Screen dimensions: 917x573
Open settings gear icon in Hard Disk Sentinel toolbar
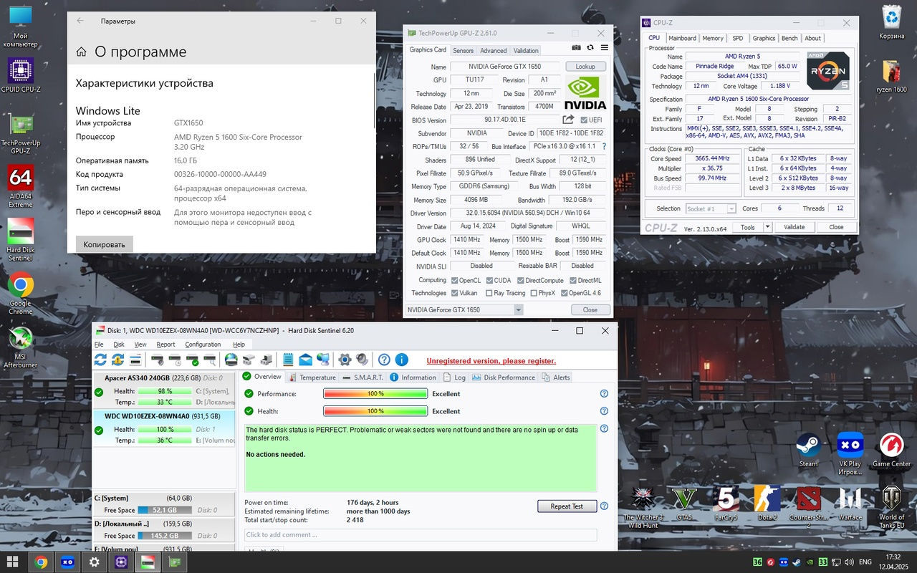pyautogui.click(x=345, y=360)
